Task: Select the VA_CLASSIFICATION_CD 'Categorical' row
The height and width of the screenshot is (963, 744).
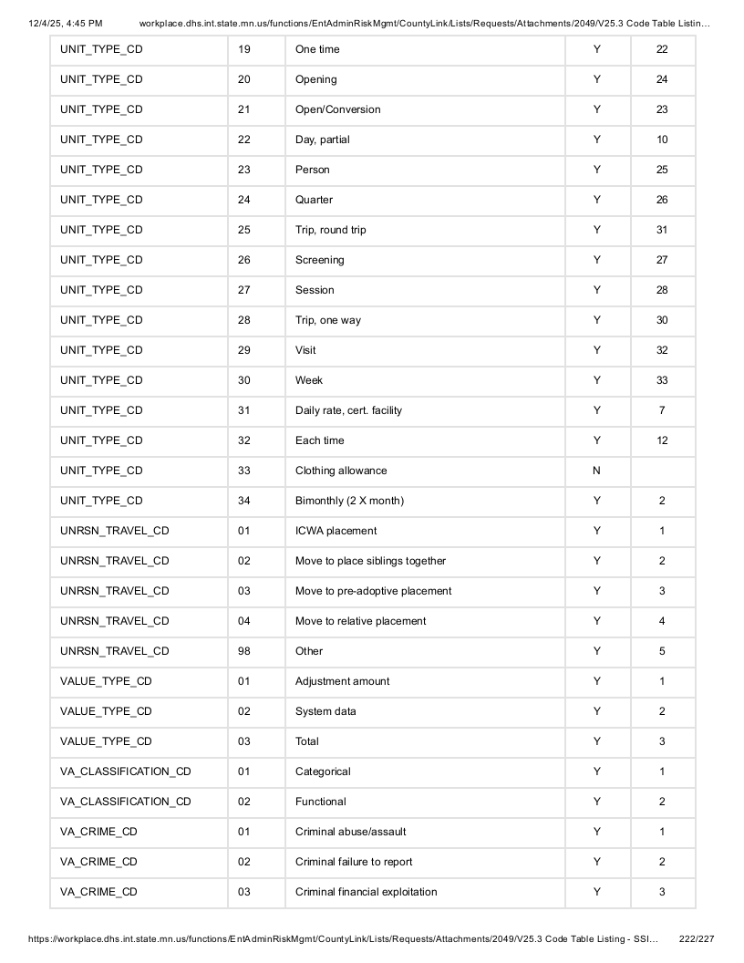Action: click(373, 771)
